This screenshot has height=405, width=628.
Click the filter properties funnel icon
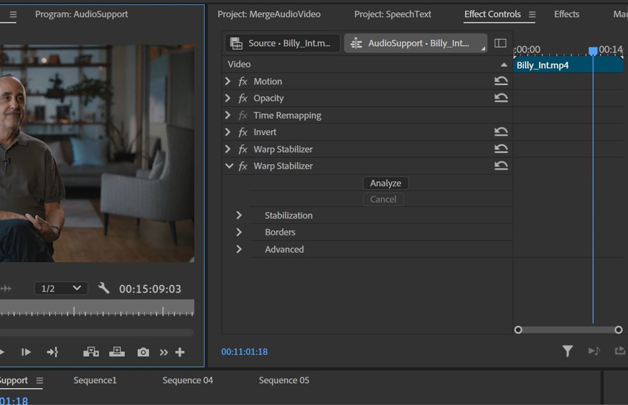[x=568, y=352]
